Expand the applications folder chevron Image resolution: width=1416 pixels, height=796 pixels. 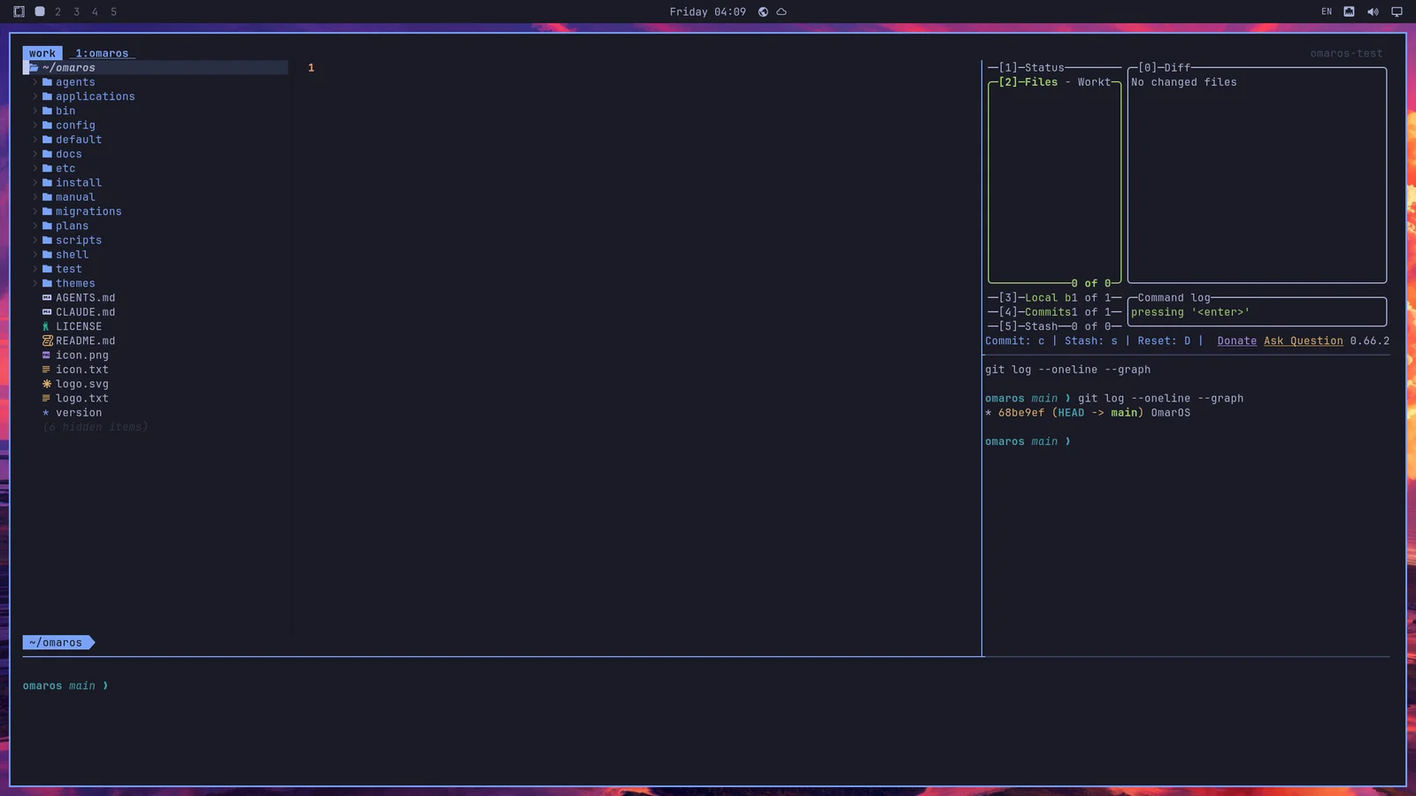35,96
